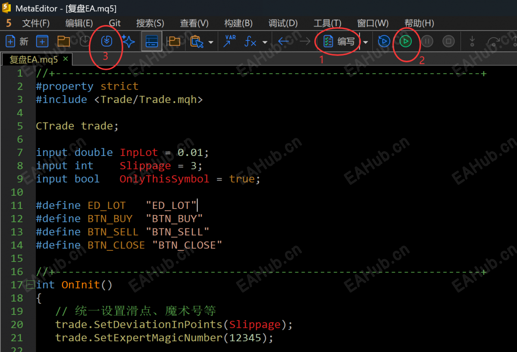Click the VAR insert variable icon
The height and width of the screenshot is (352, 517).
click(229, 41)
